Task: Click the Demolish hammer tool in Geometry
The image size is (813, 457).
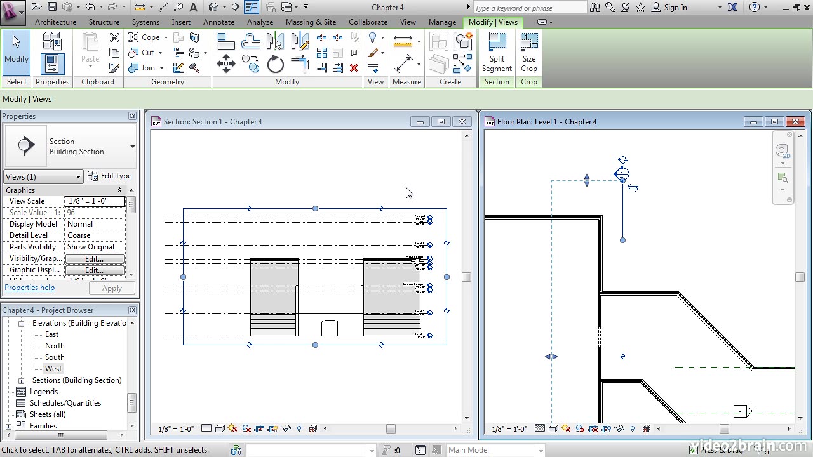Action: point(194,67)
